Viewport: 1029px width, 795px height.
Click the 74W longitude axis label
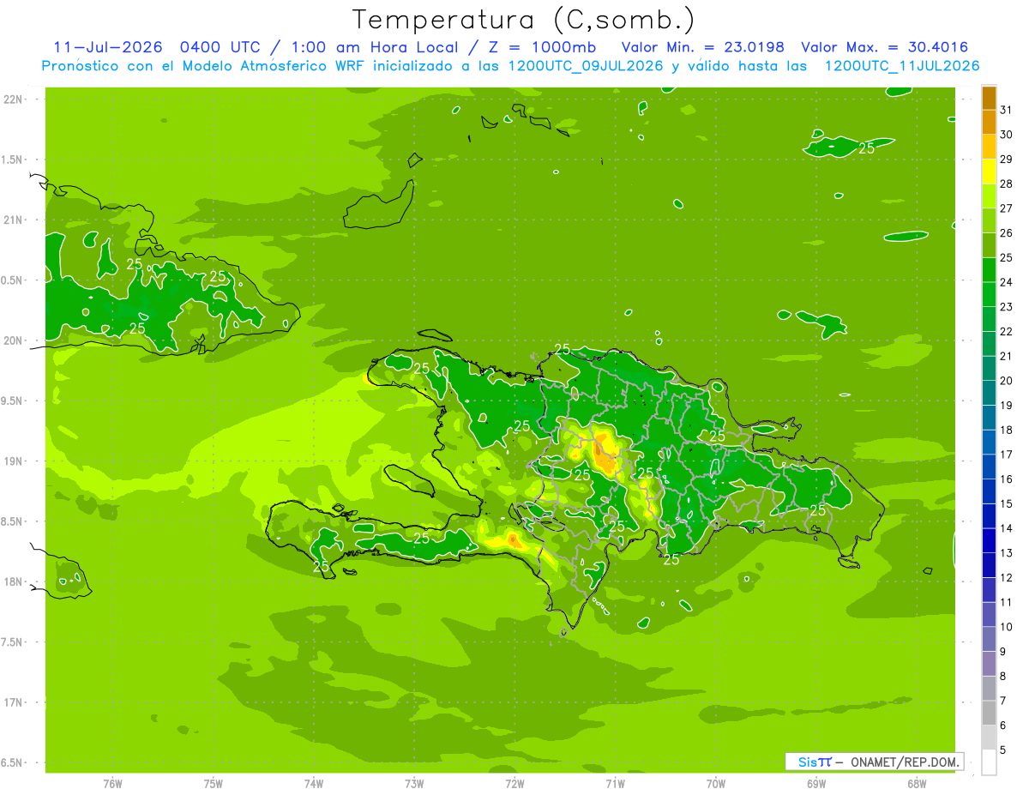pyautogui.click(x=314, y=784)
